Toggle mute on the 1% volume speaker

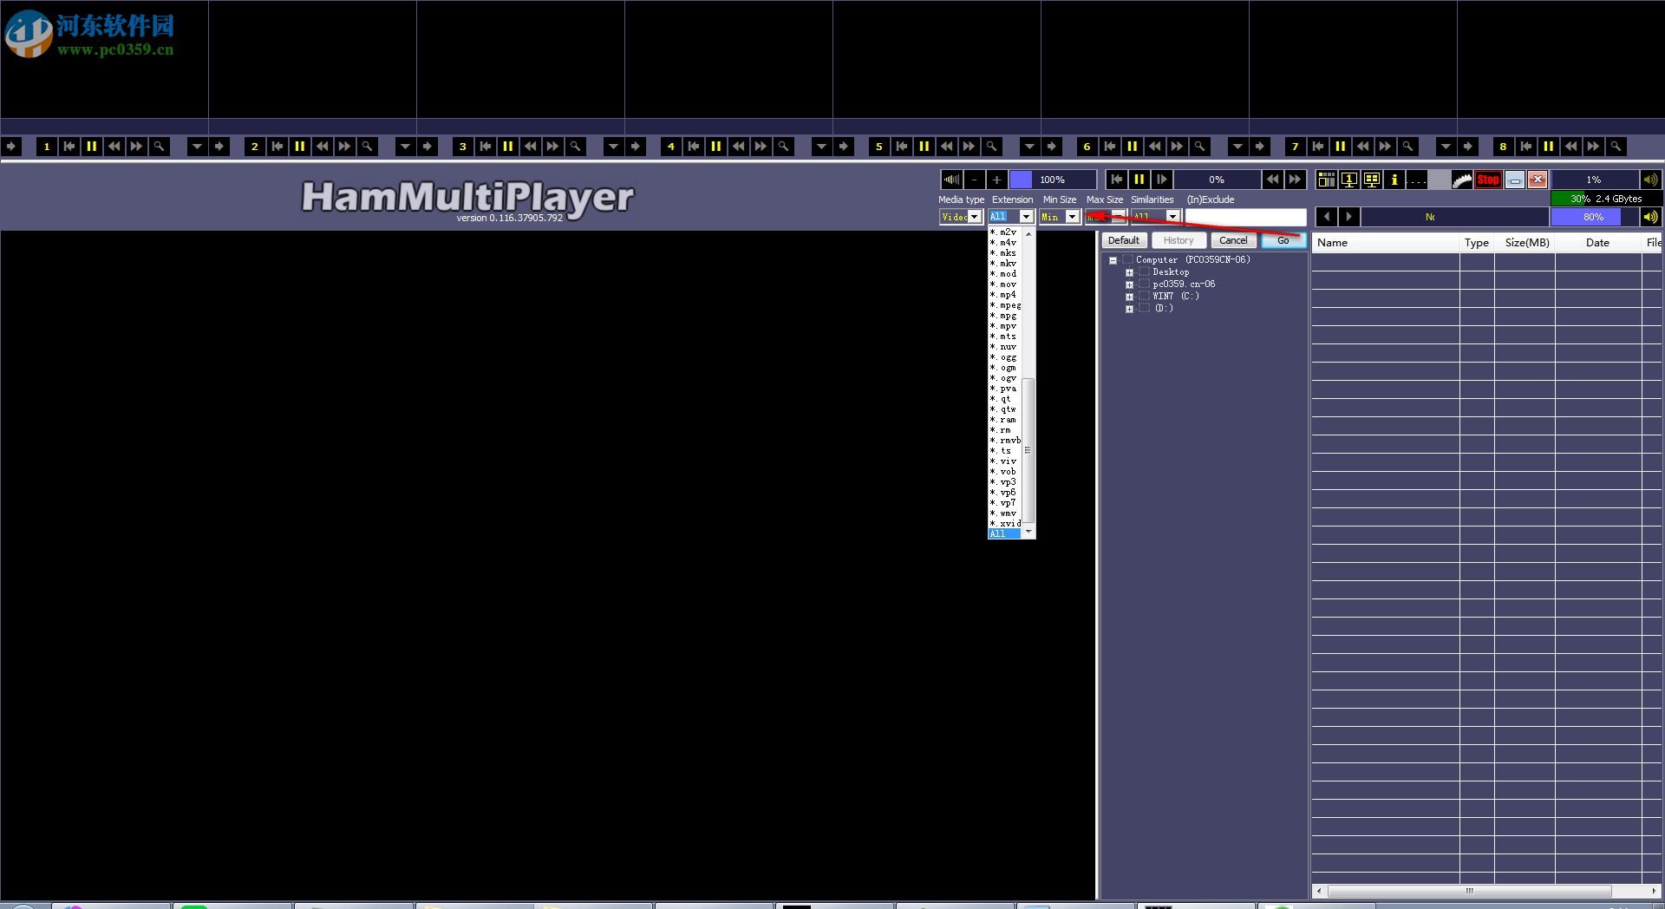coord(1650,180)
